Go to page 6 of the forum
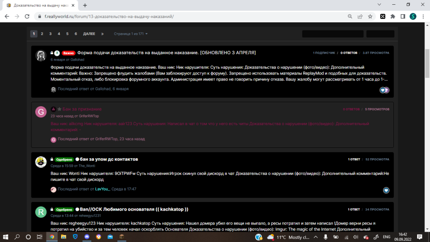Image resolution: width=430 pixels, height=242 pixels. [76, 34]
